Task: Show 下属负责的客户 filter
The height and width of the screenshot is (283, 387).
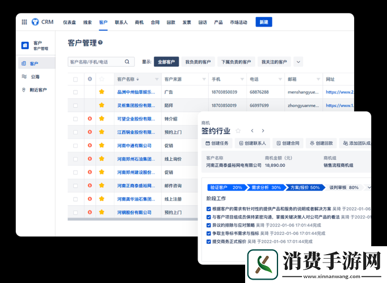Action: click(x=236, y=62)
